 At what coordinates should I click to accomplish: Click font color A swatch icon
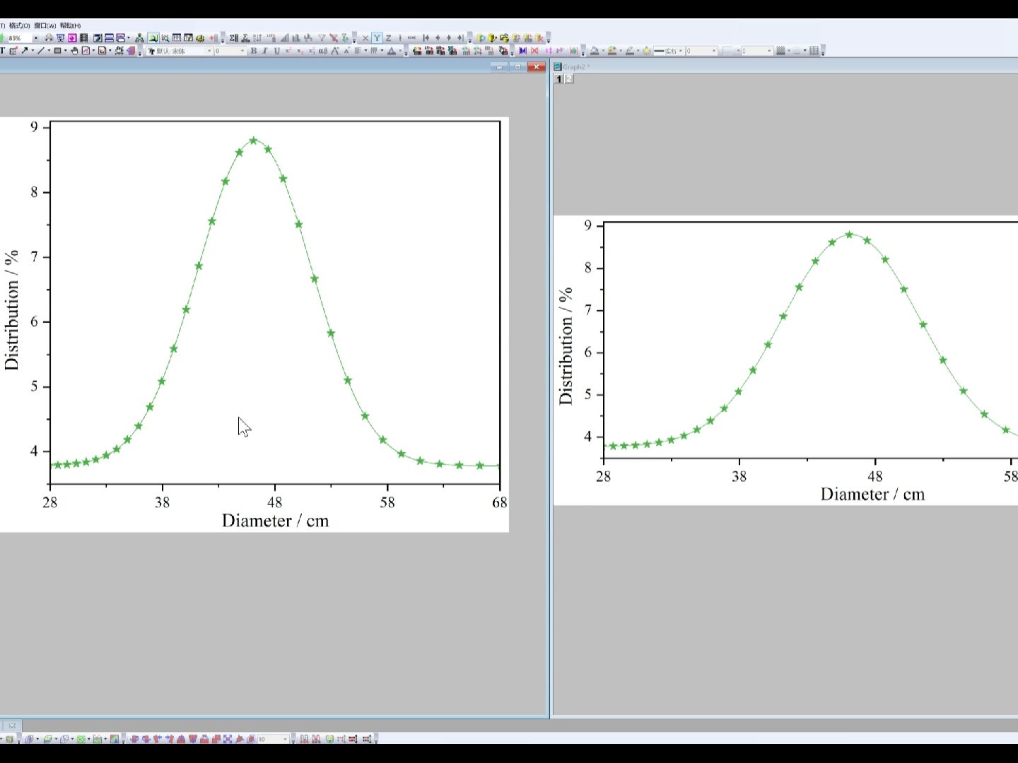(392, 51)
